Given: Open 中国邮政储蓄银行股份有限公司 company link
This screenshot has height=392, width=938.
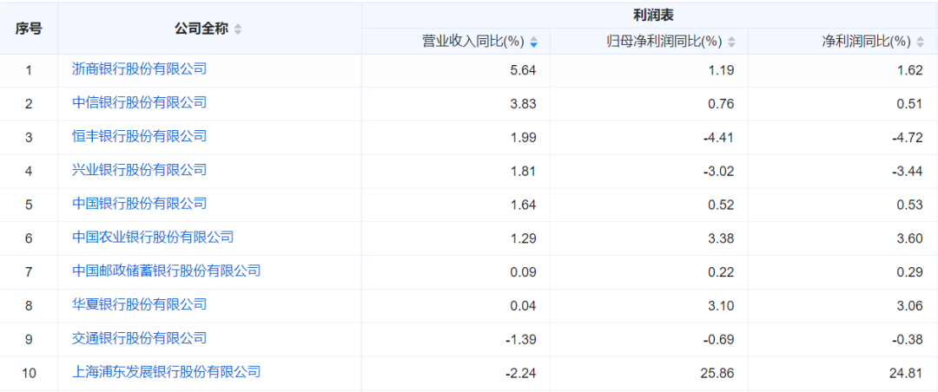Looking at the screenshot, I should pyautogui.click(x=166, y=271).
